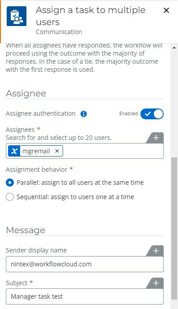
Task: Click the vertical scrollbar thumb
Action: (174, 229)
